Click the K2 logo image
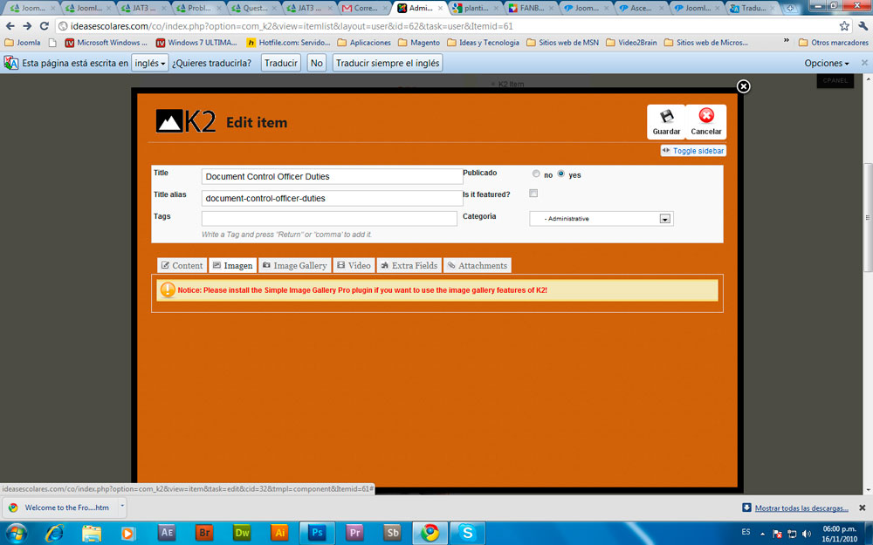Image resolution: width=873 pixels, height=545 pixels. tap(185, 120)
